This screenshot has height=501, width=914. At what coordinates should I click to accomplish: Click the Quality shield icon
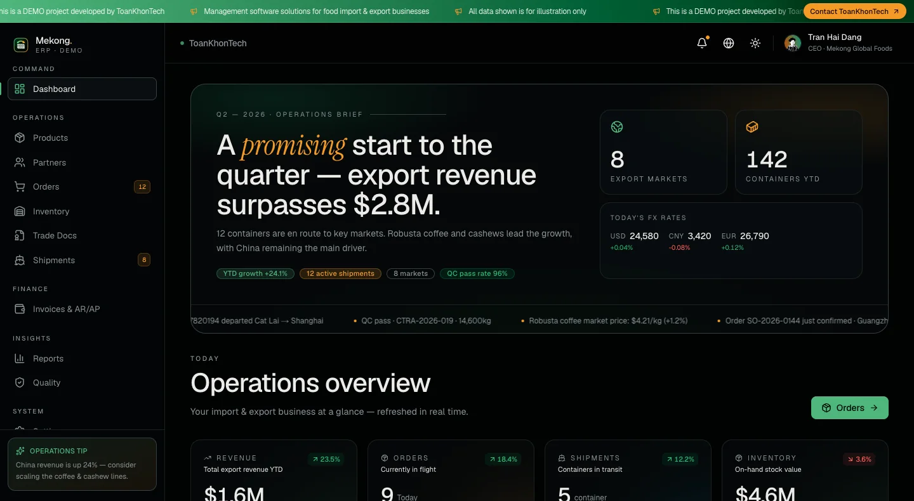click(20, 382)
